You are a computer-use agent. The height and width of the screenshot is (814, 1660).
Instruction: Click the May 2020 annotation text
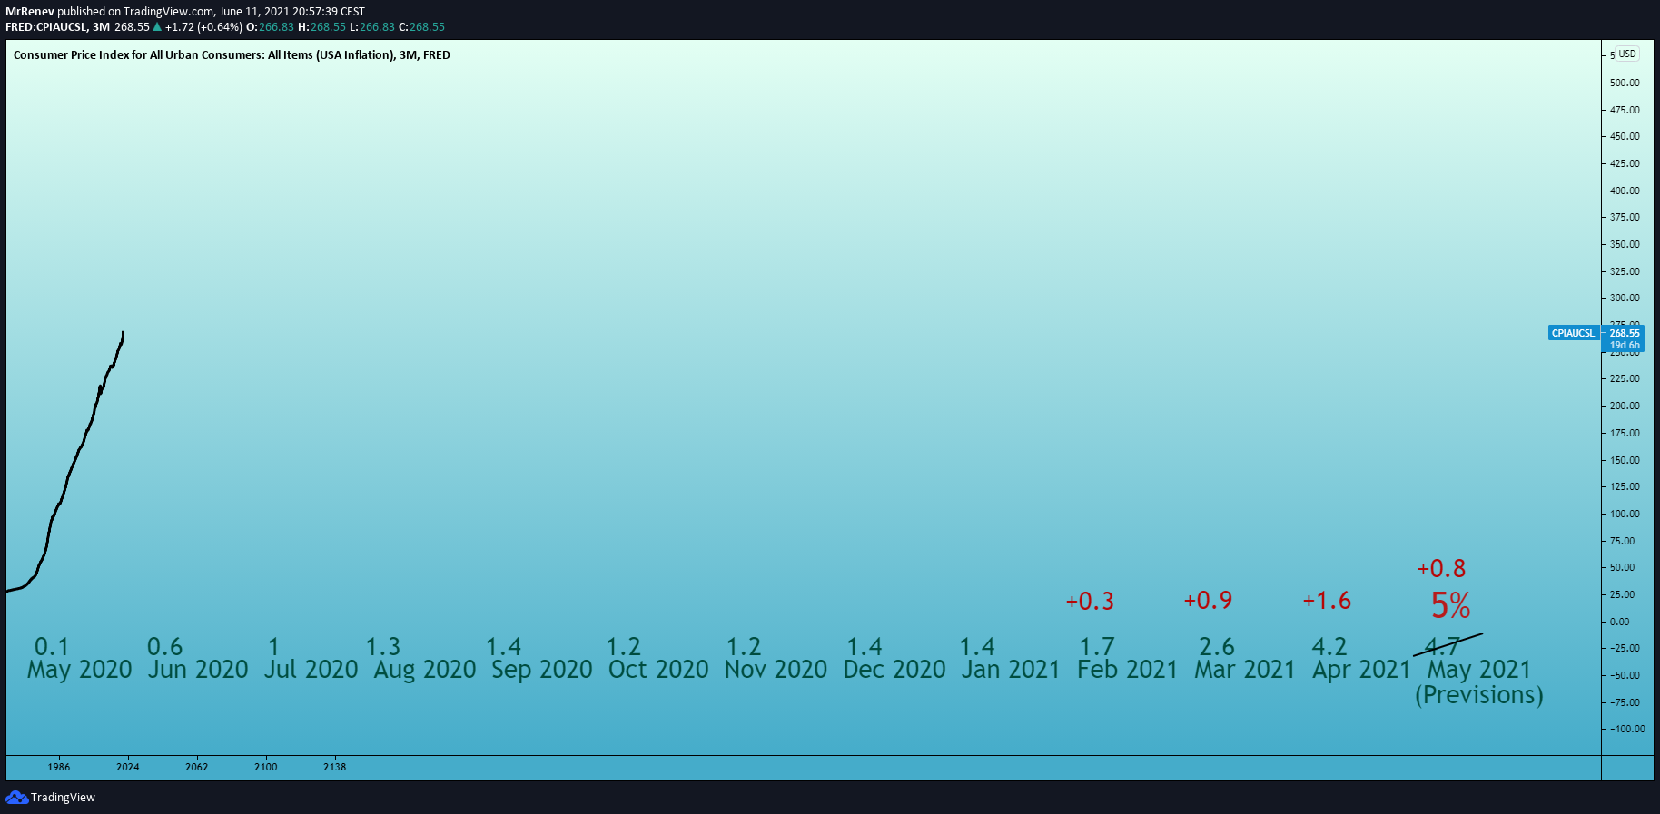point(80,670)
